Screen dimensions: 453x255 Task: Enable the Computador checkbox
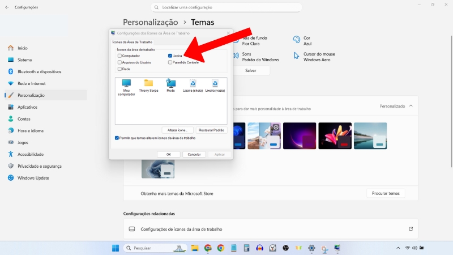click(119, 56)
